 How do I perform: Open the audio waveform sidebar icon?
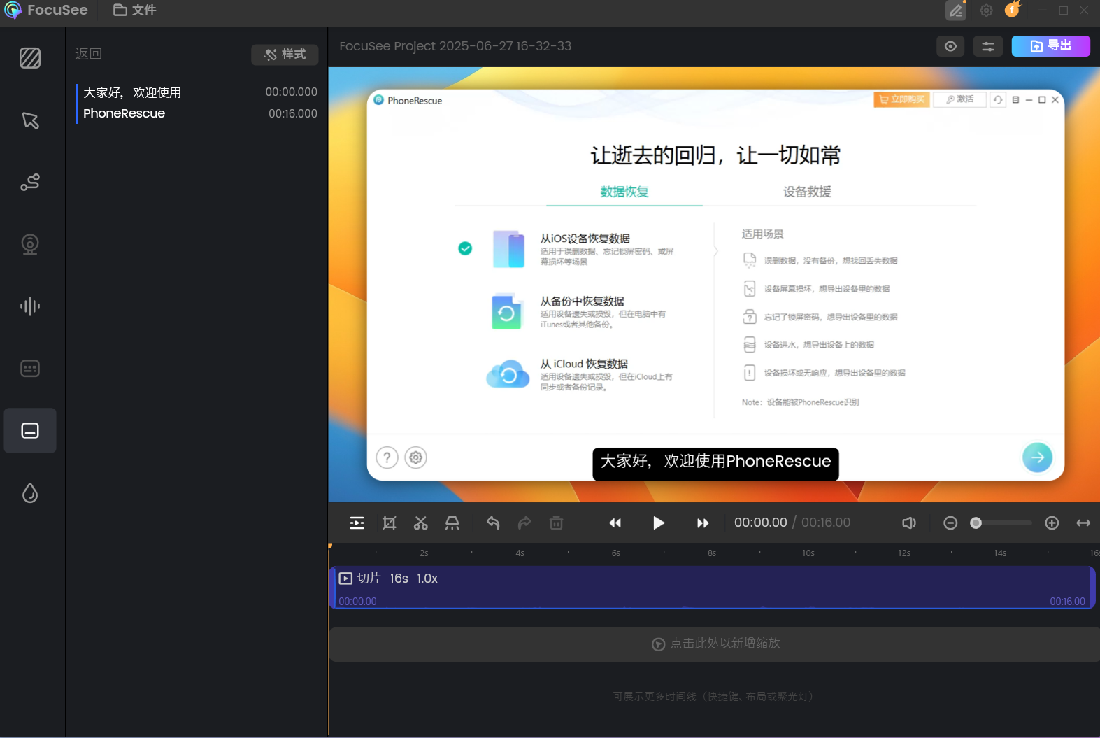click(30, 306)
